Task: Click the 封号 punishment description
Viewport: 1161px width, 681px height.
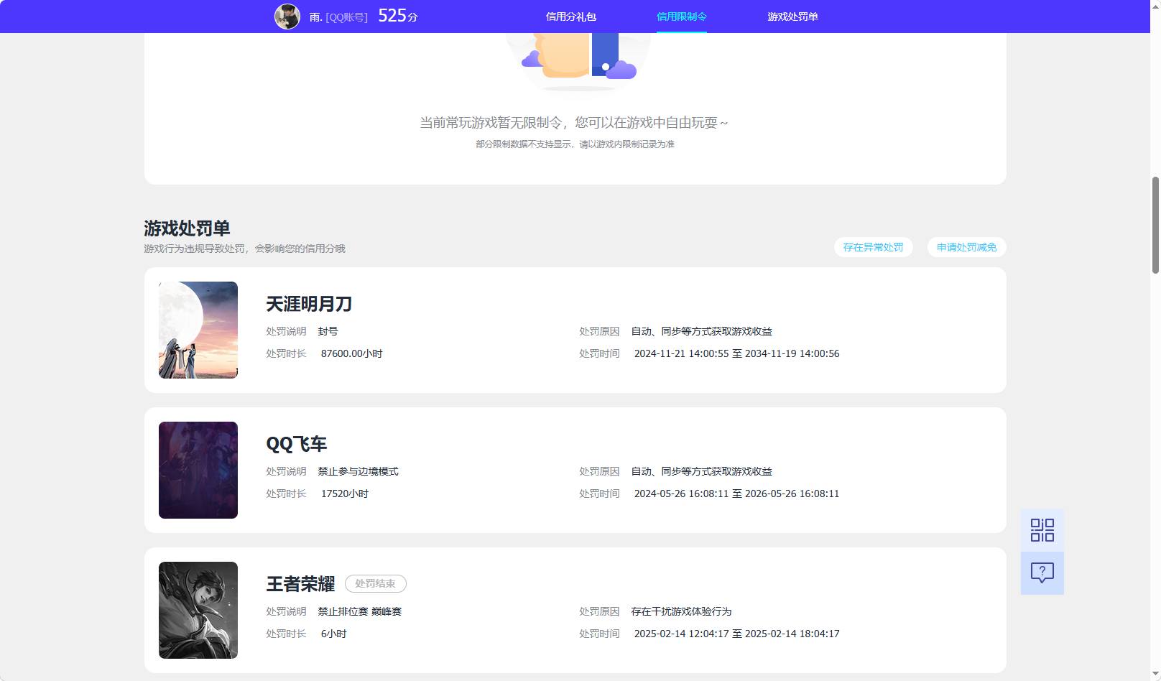Action: coord(328,331)
